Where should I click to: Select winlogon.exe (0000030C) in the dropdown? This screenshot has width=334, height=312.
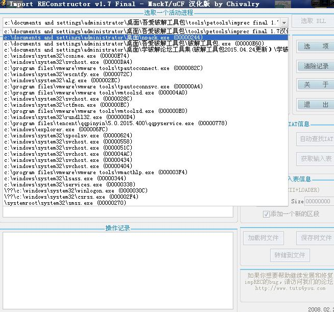[146, 190]
